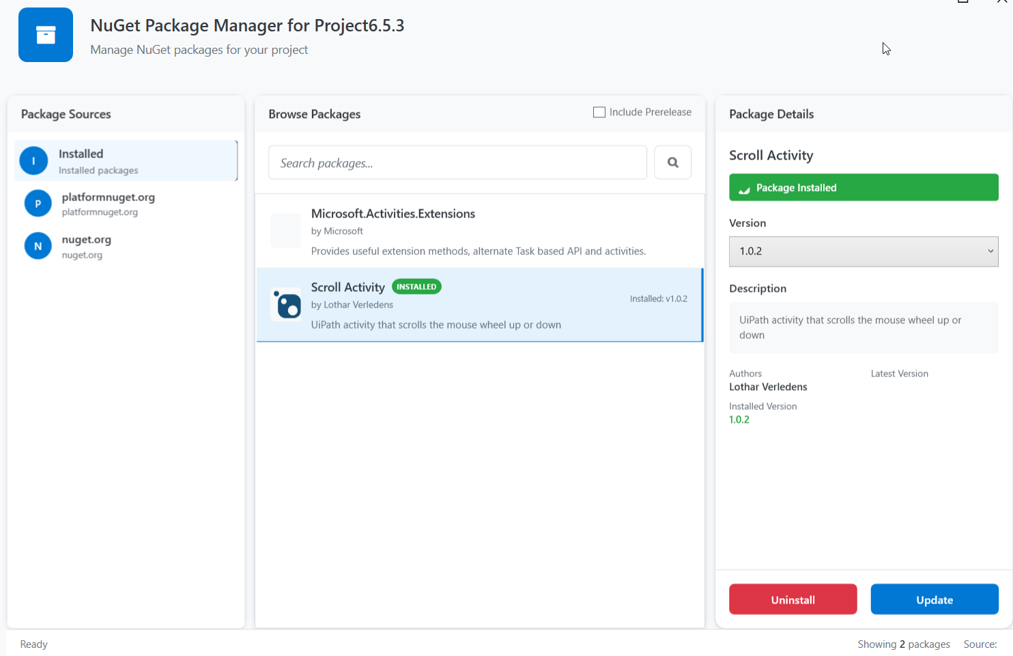Viewport: 1013px width, 656px height.
Task: Click the Source: status bar label
Action: click(980, 644)
